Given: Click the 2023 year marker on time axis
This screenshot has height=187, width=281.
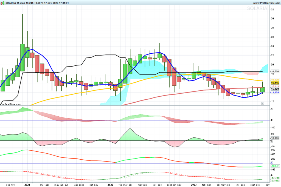Looking at the screenshot, I should (194, 185).
